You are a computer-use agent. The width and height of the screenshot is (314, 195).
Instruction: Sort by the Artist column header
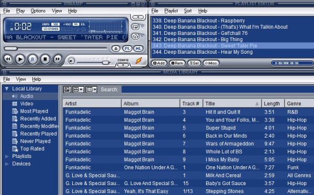click(x=92, y=104)
